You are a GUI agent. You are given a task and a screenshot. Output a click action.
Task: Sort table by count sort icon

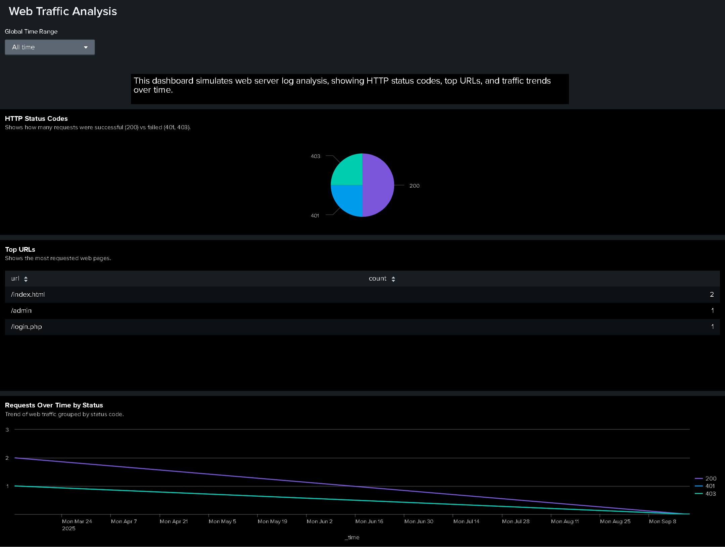click(393, 279)
